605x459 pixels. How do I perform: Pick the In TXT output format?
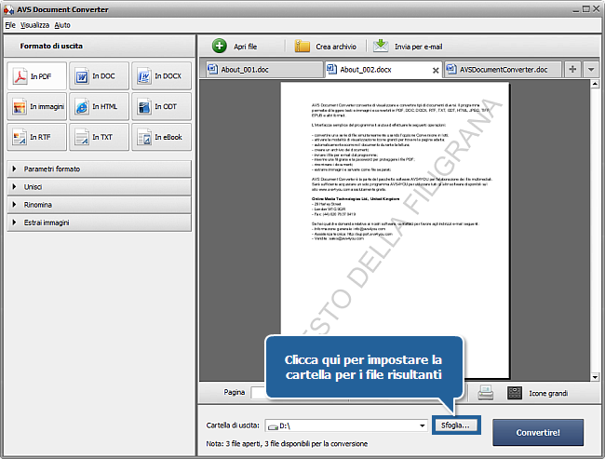click(100, 137)
